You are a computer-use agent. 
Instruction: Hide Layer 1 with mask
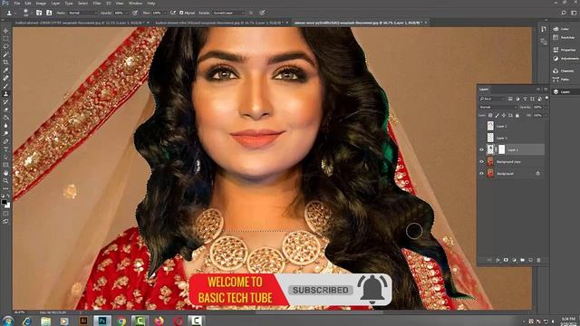click(481, 149)
